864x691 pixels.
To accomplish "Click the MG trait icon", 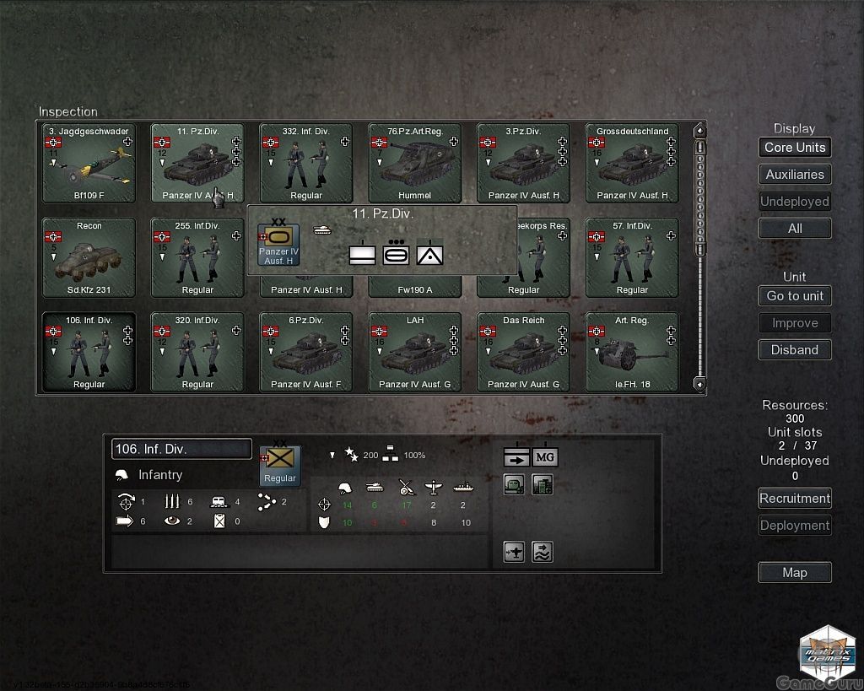I will (544, 456).
